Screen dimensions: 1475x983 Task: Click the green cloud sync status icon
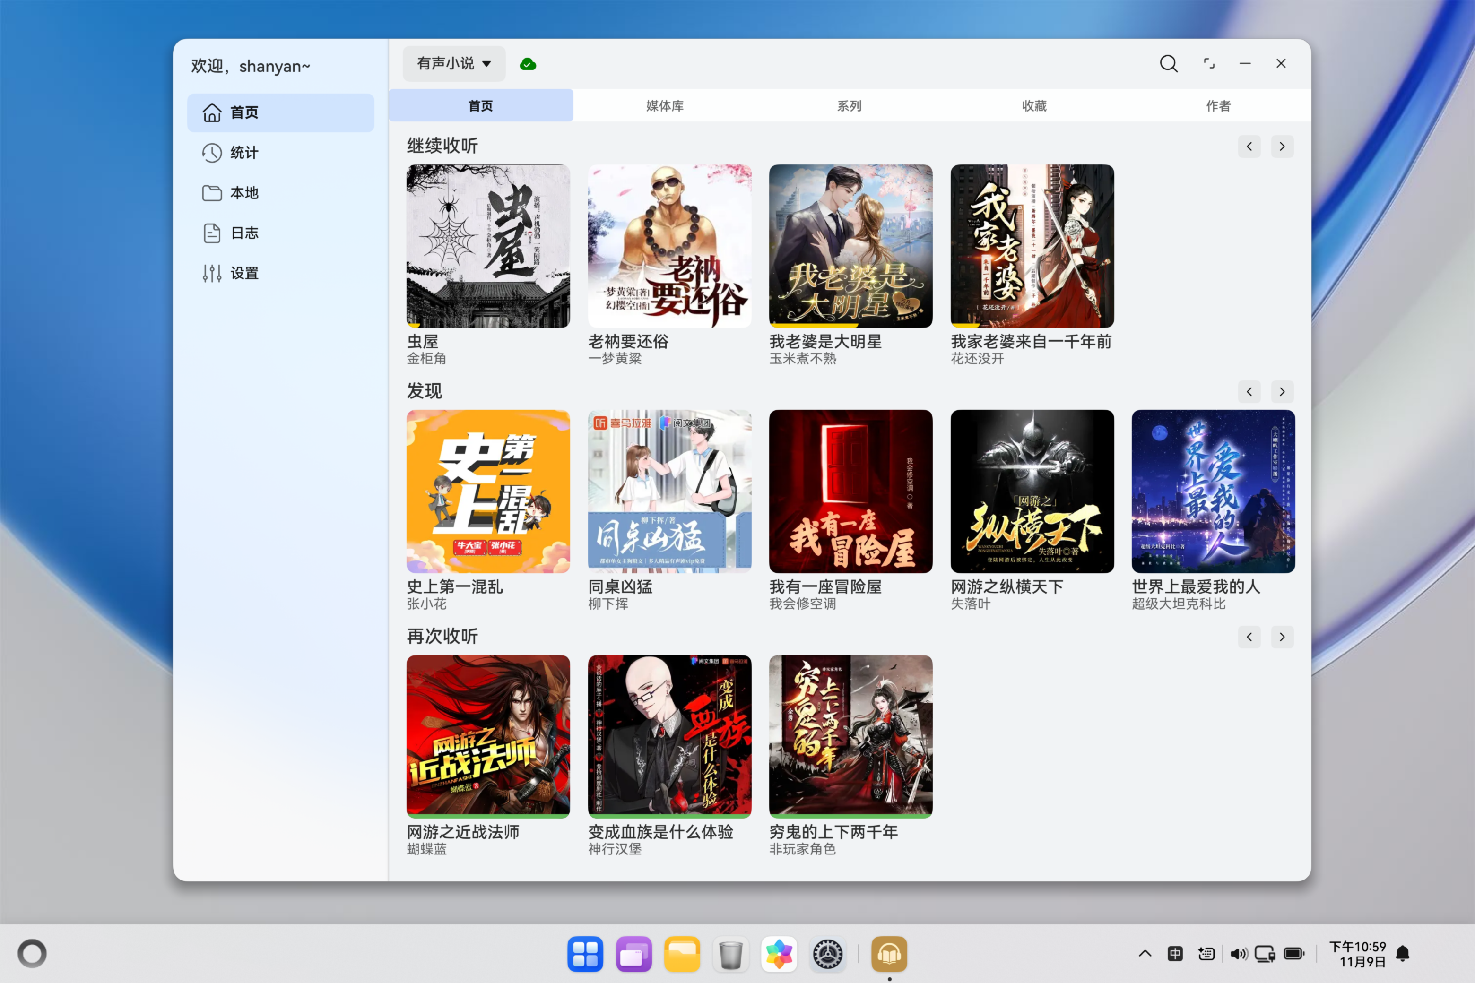point(528,64)
